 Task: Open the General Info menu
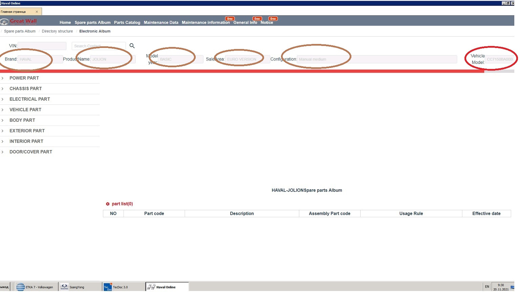(x=245, y=23)
